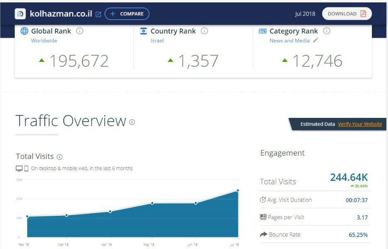Screen dimensions: 388x249
Task: Follow the Israel country link
Action: click(x=157, y=41)
